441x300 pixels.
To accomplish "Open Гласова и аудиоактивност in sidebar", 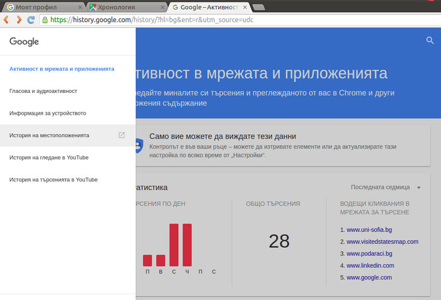I will click(x=43, y=91).
